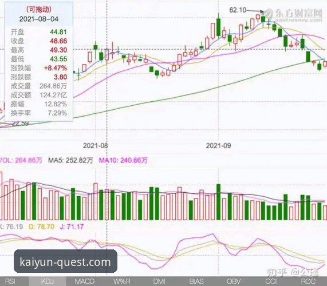Select the CCI indicator tab
The height and width of the screenshot is (286, 327).
pyautogui.click(x=271, y=281)
